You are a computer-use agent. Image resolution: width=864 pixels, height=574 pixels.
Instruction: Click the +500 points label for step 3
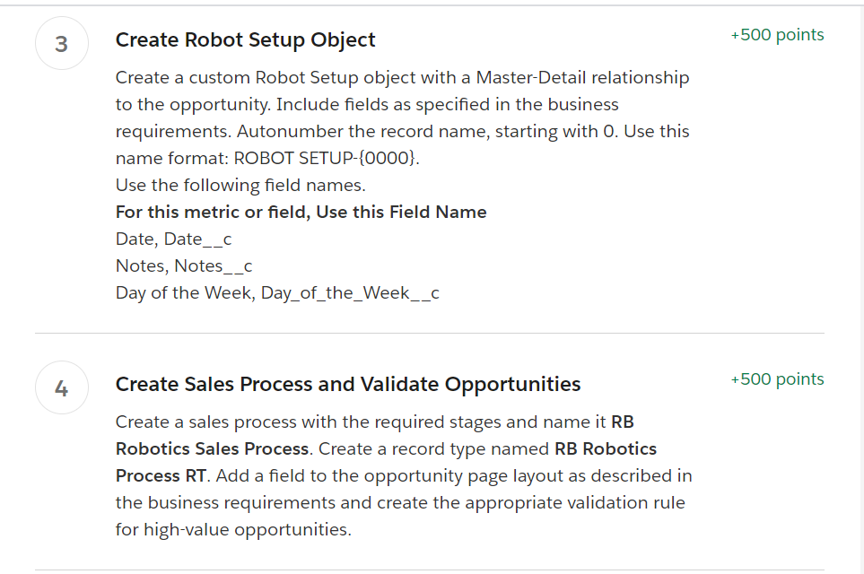tap(777, 35)
